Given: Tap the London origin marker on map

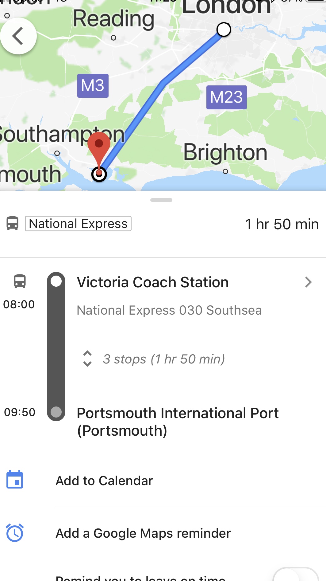Looking at the screenshot, I should 224,29.
